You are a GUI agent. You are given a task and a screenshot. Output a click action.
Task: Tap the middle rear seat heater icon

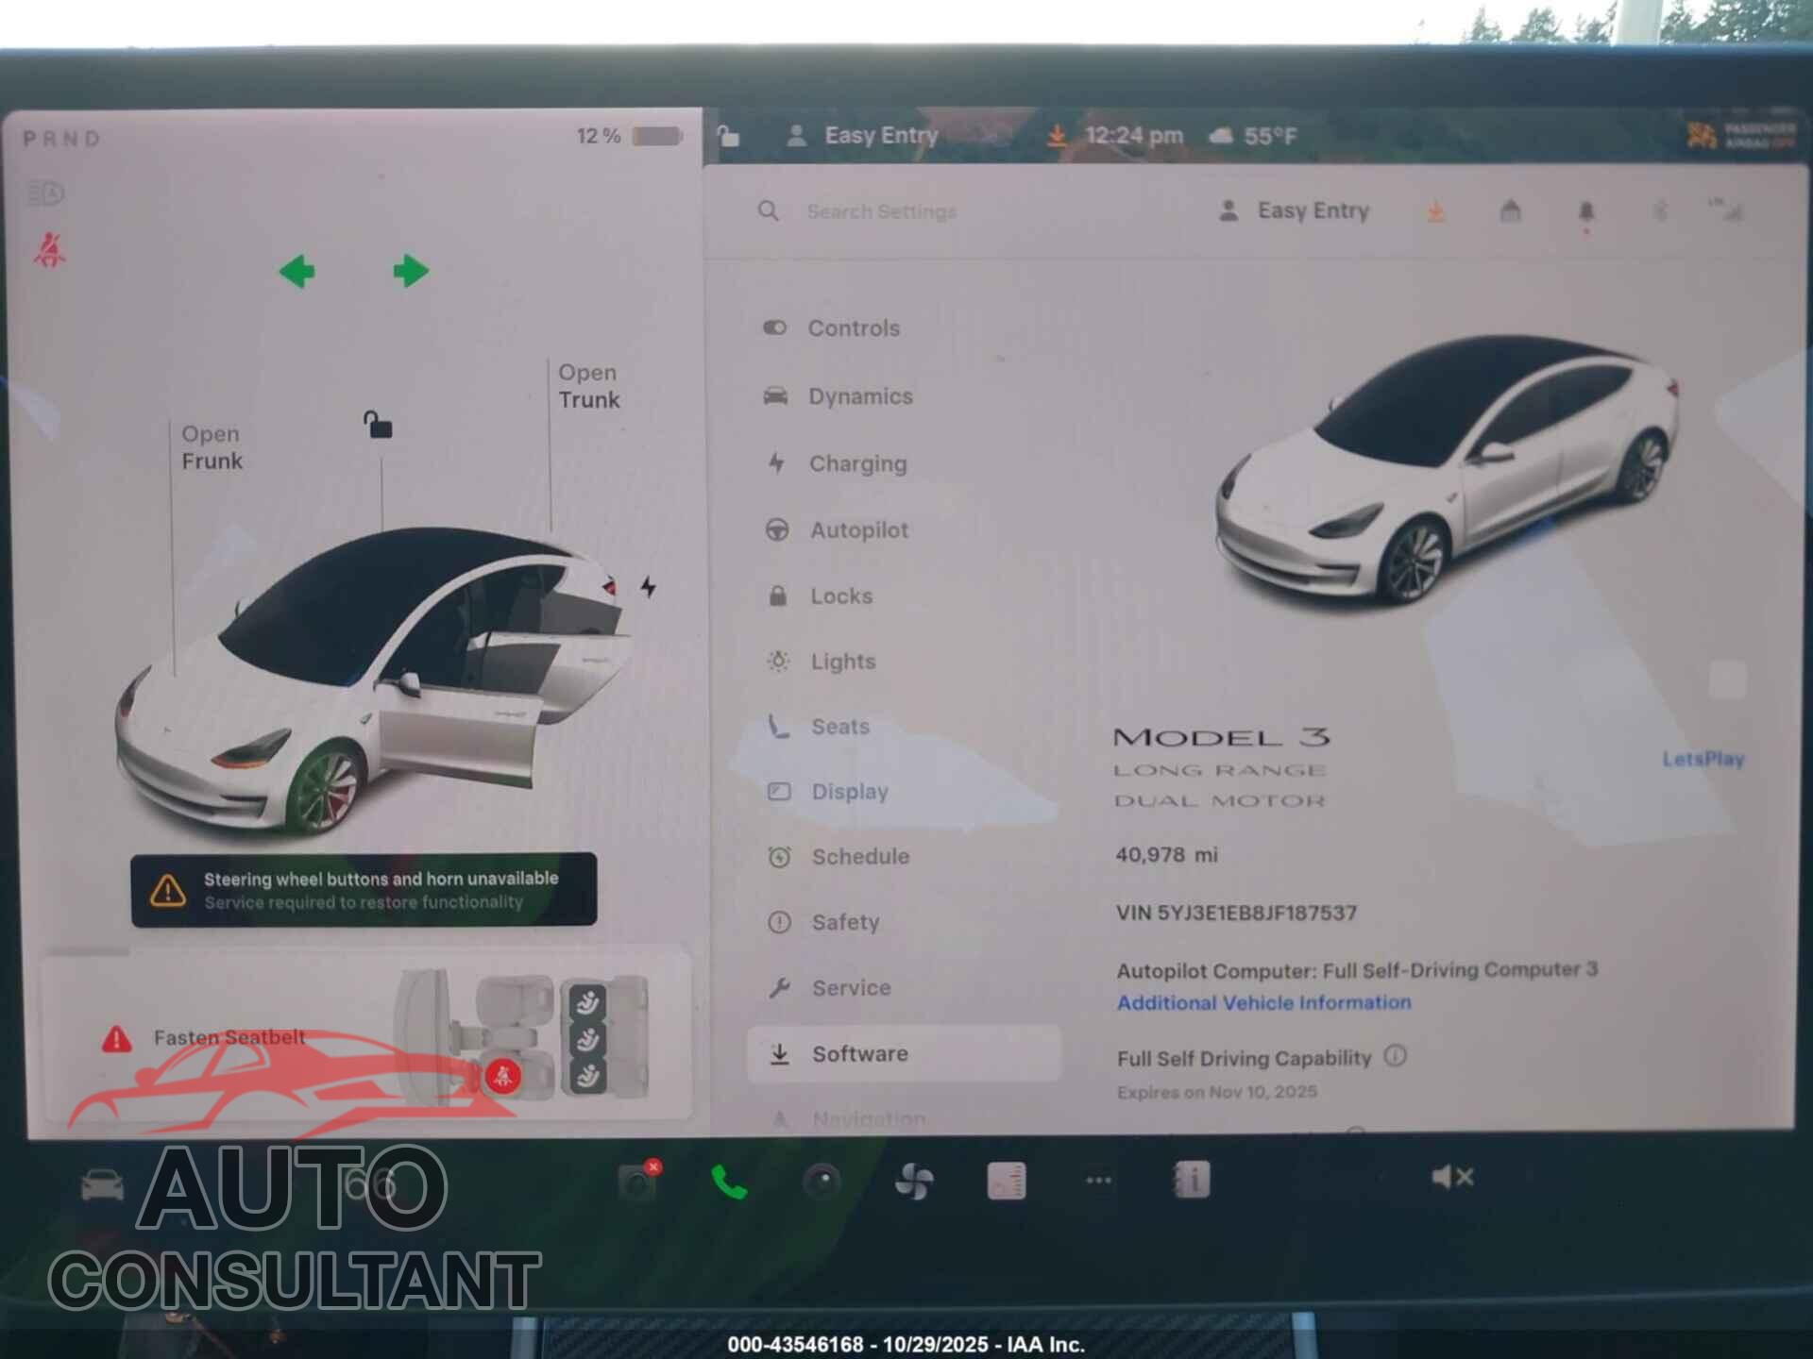(587, 1039)
